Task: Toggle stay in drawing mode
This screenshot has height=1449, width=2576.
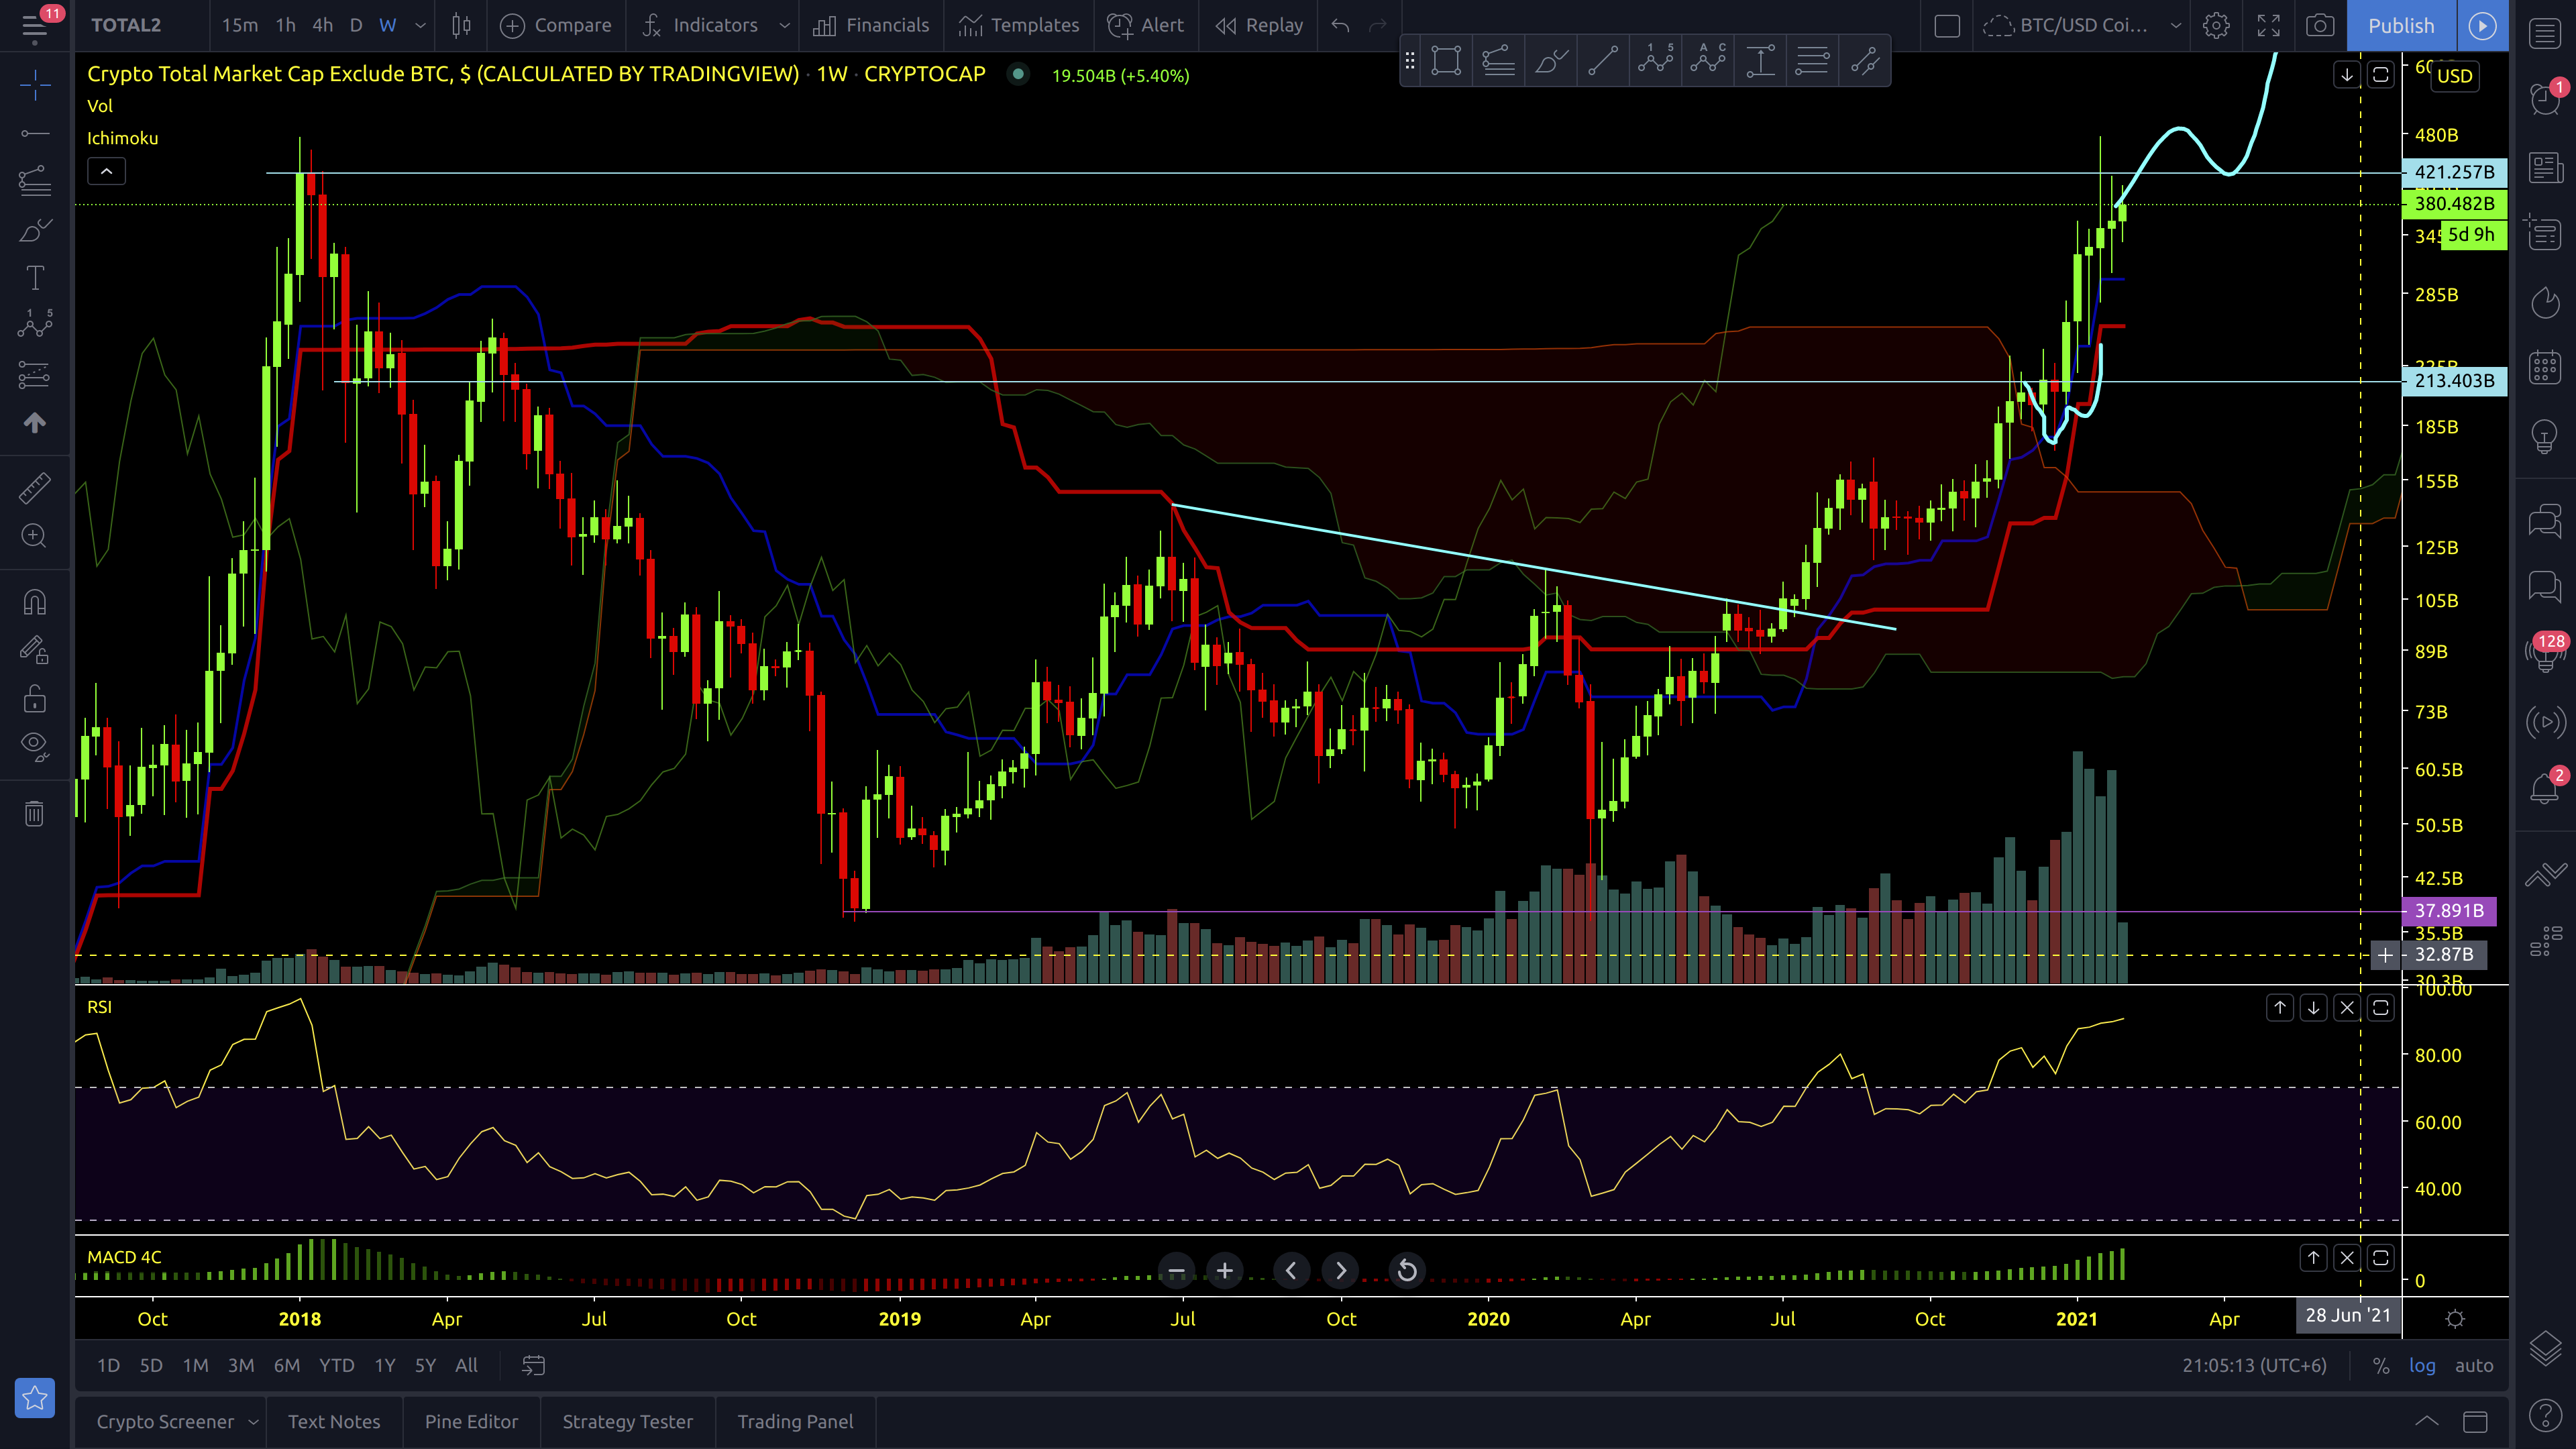Action: (x=35, y=651)
